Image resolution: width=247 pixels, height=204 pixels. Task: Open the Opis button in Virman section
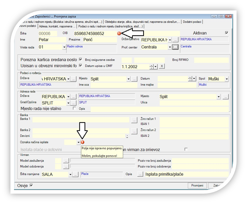[x=140, y=174]
